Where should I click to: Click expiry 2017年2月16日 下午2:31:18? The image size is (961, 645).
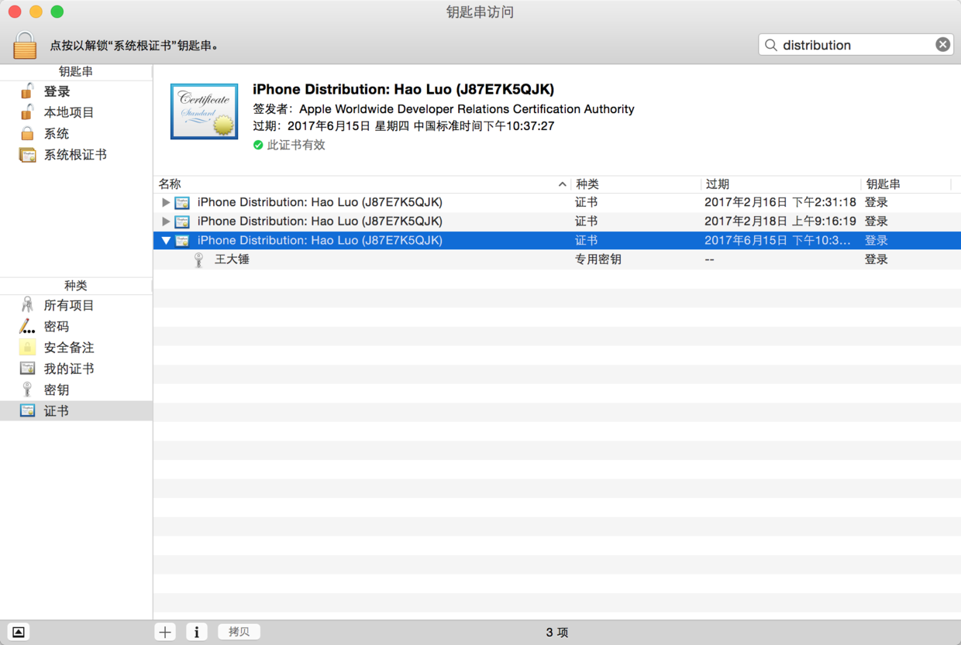tap(780, 202)
